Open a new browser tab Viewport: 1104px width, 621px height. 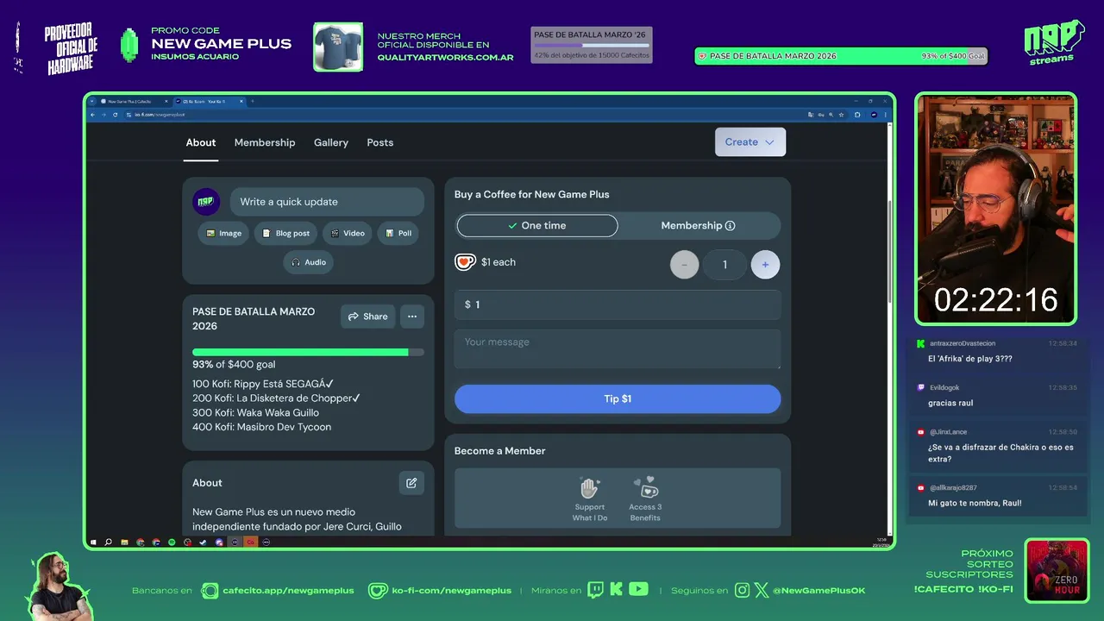click(253, 102)
